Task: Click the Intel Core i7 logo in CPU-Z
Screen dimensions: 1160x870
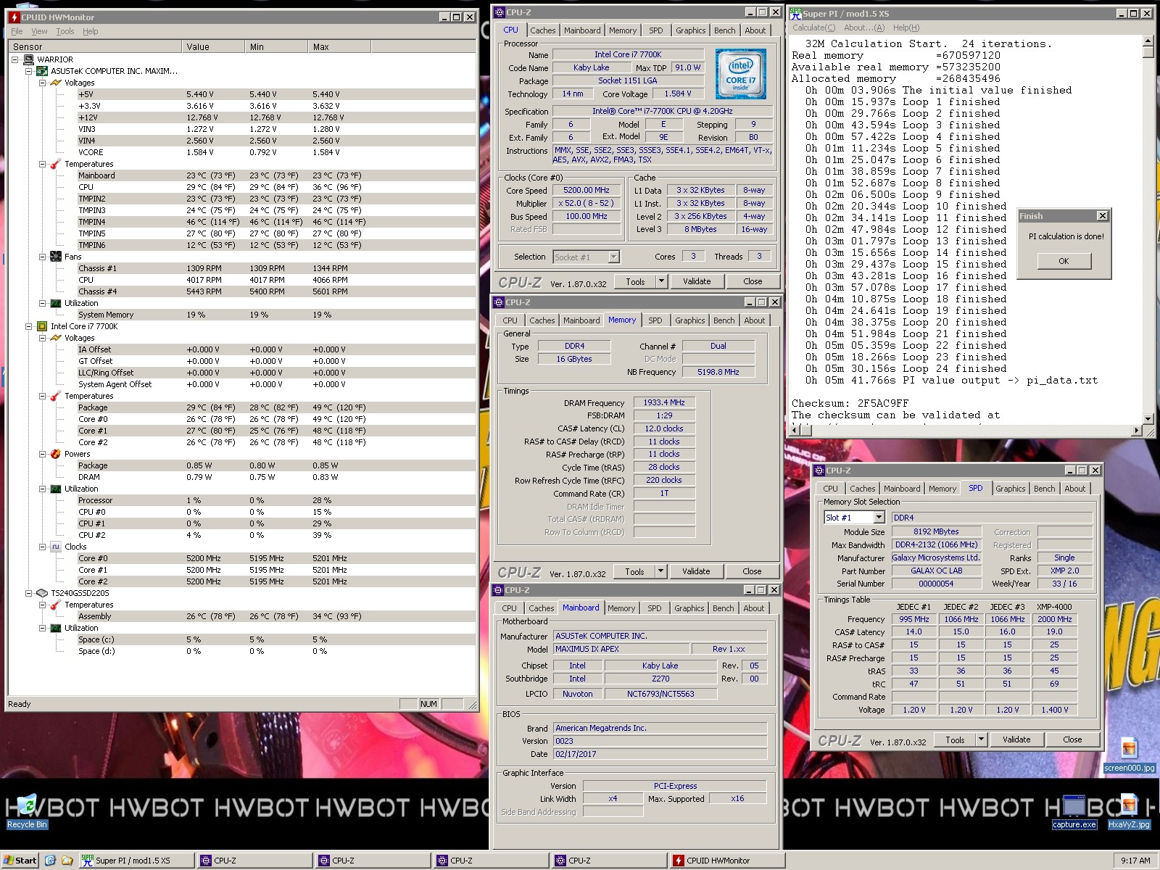Action: (x=740, y=74)
